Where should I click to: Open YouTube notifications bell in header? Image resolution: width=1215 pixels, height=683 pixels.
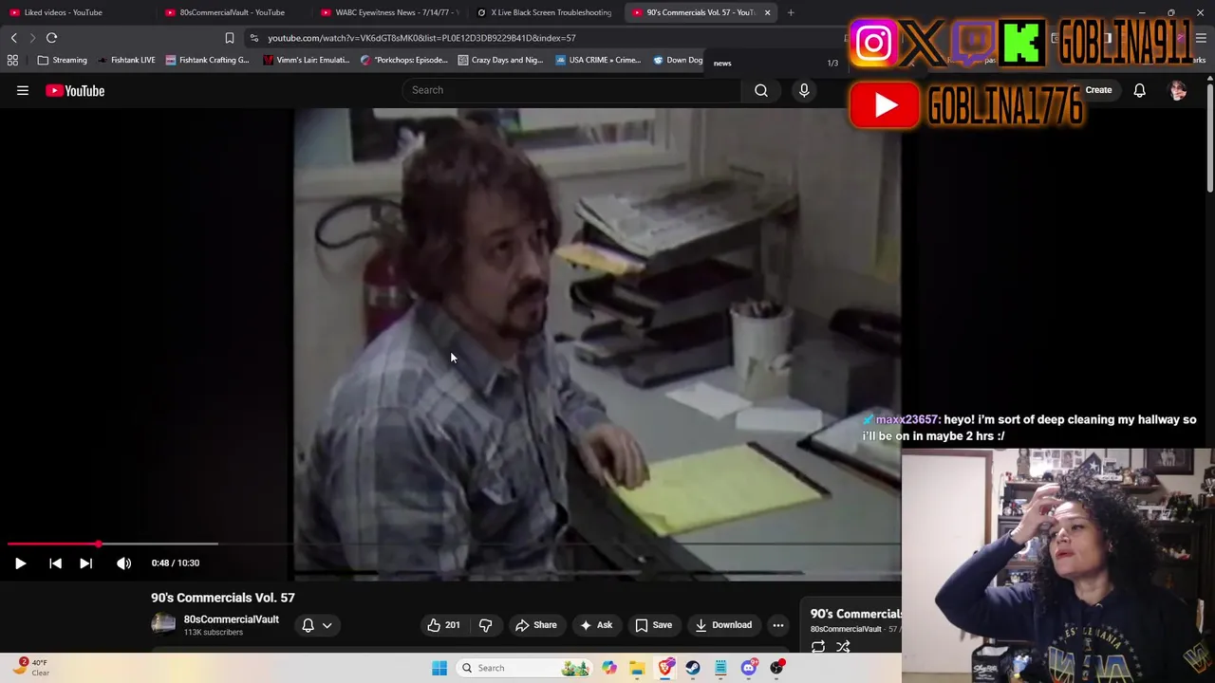(1139, 90)
